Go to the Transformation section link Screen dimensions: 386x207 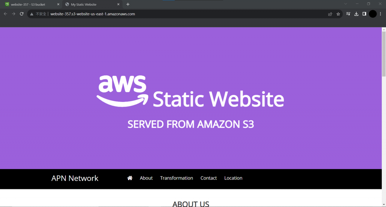176,178
